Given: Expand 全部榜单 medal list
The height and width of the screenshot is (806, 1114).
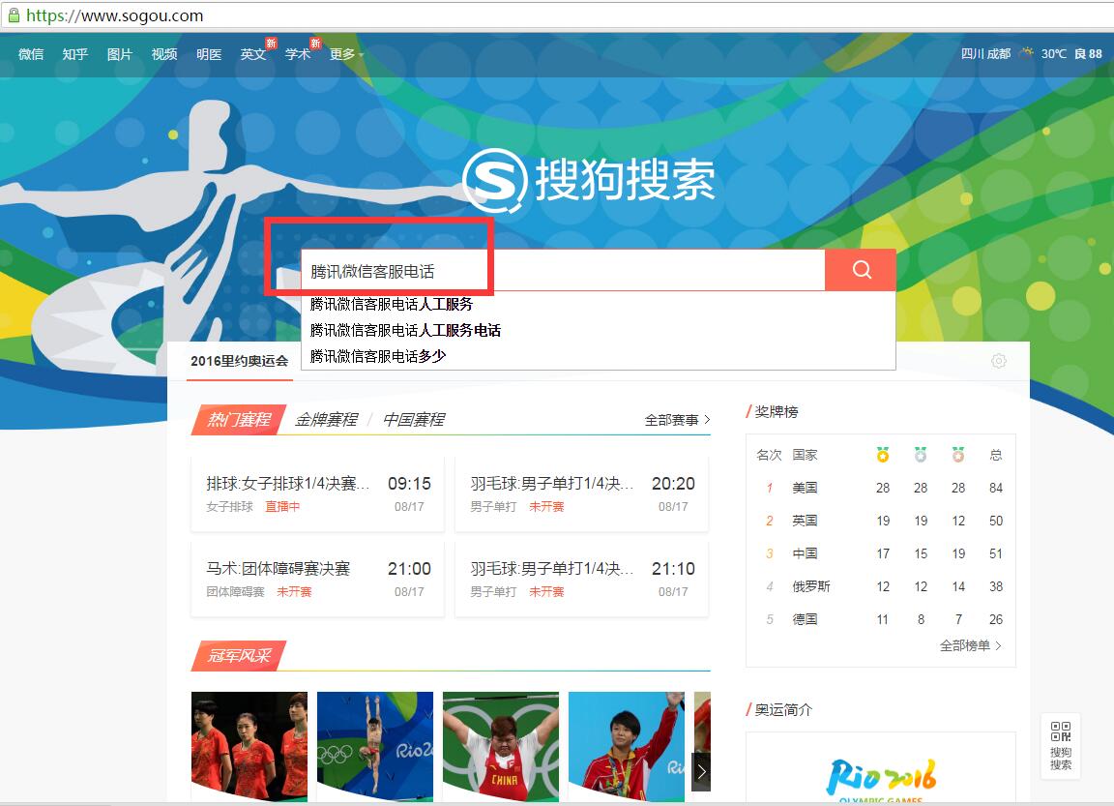Looking at the screenshot, I should [970, 645].
